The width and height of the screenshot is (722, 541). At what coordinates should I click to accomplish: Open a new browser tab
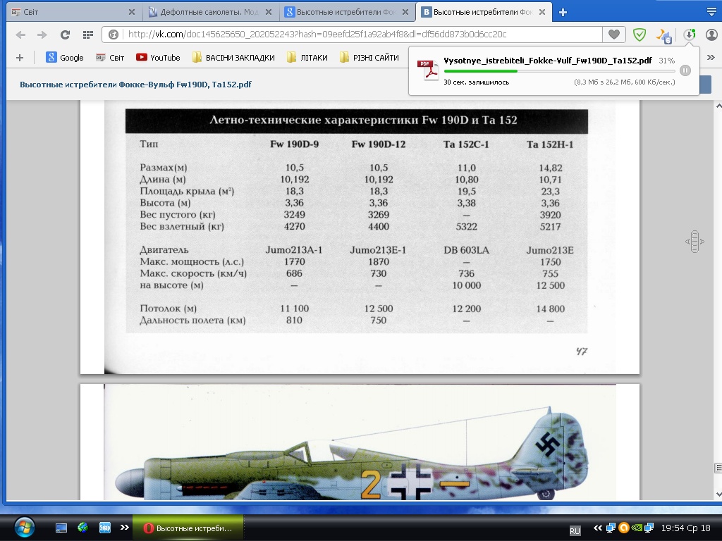coord(563,13)
